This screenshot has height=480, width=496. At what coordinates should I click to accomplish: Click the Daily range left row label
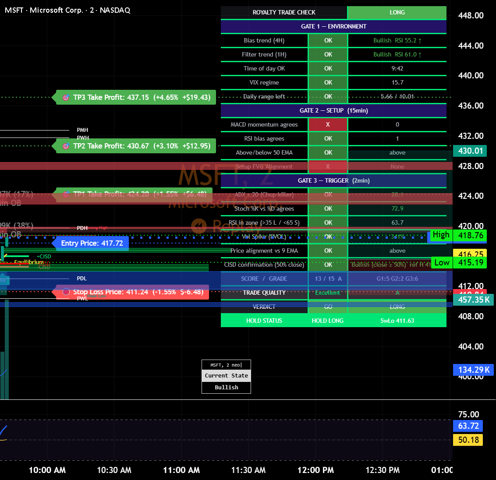point(264,96)
